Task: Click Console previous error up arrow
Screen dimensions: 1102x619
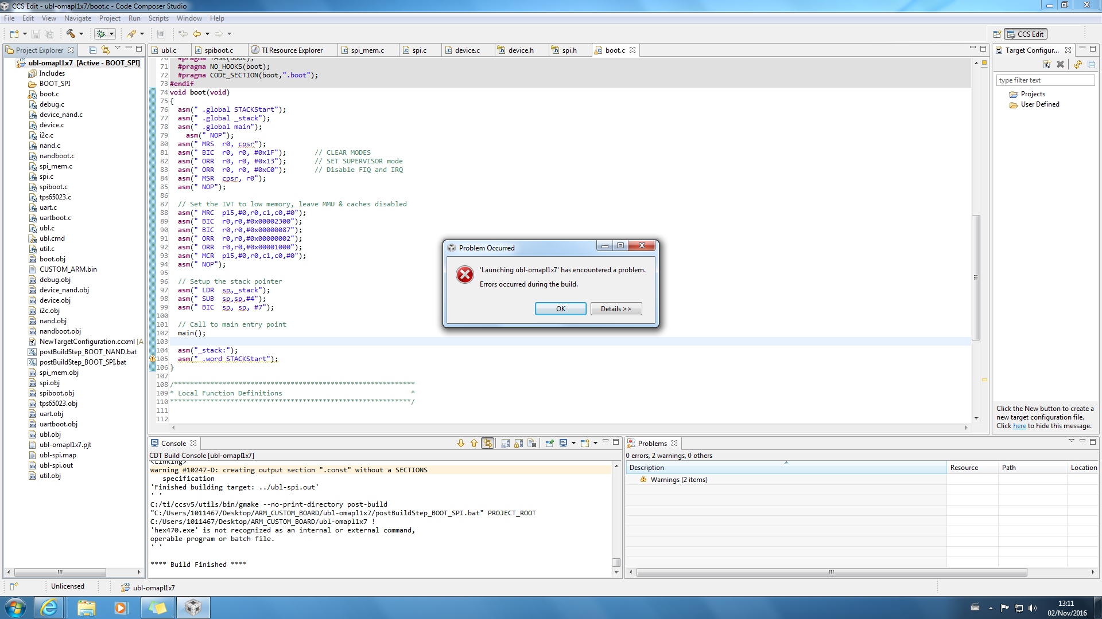Action: click(x=474, y=443)
